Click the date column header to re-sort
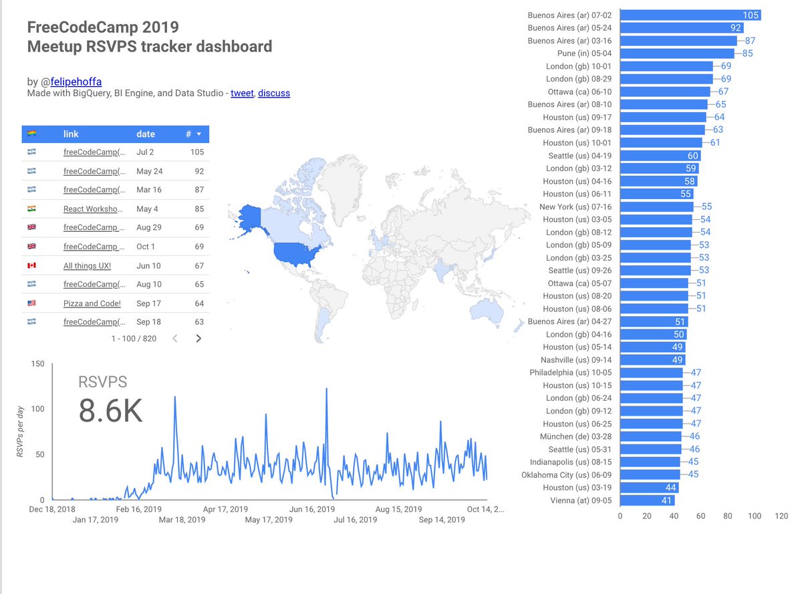The height and width of the screenshot is (594, 802). tap(146, 134)
